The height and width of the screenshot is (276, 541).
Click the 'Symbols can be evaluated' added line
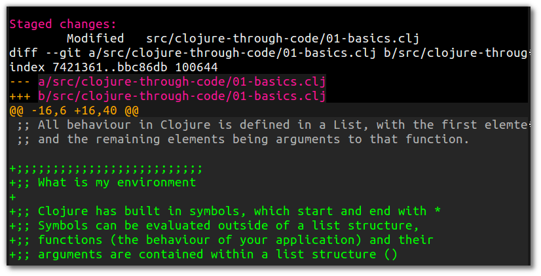[214, 226]
